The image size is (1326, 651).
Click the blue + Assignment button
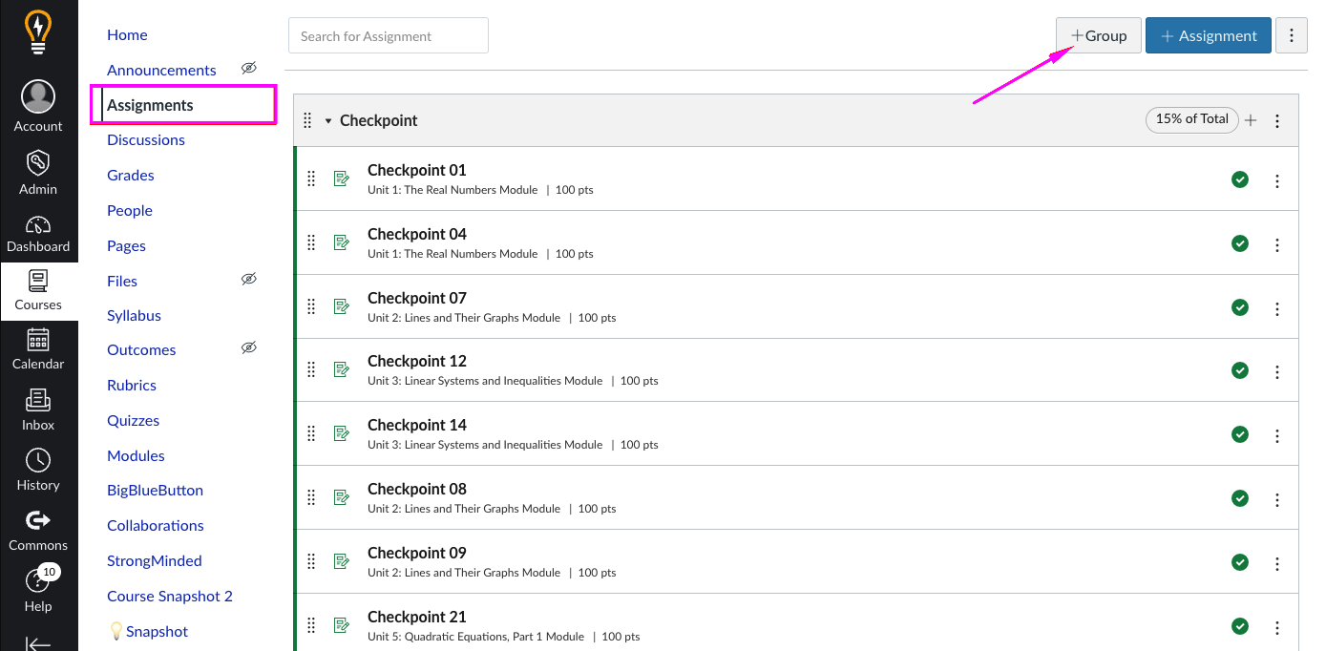pyautogui.click(x=1209, y=35)
